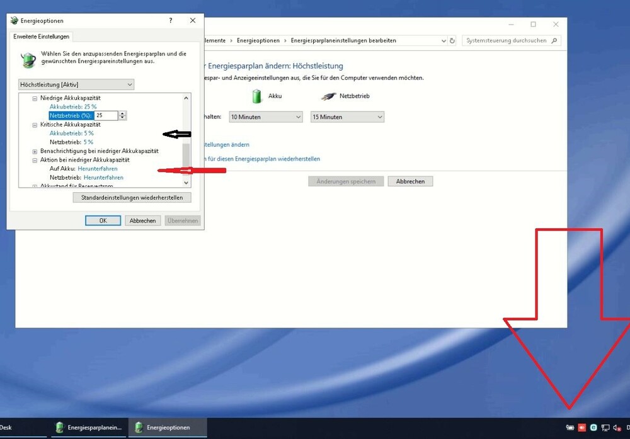
Task: Open the network tray icon
Action: click(x=605, y=428)
